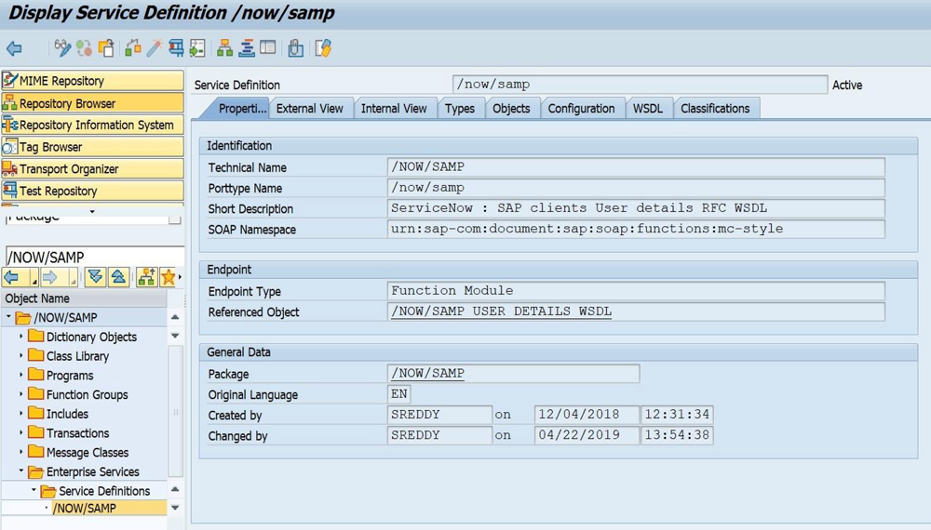Collapse the /NOW/SAMP root folder

pos(8,317)
